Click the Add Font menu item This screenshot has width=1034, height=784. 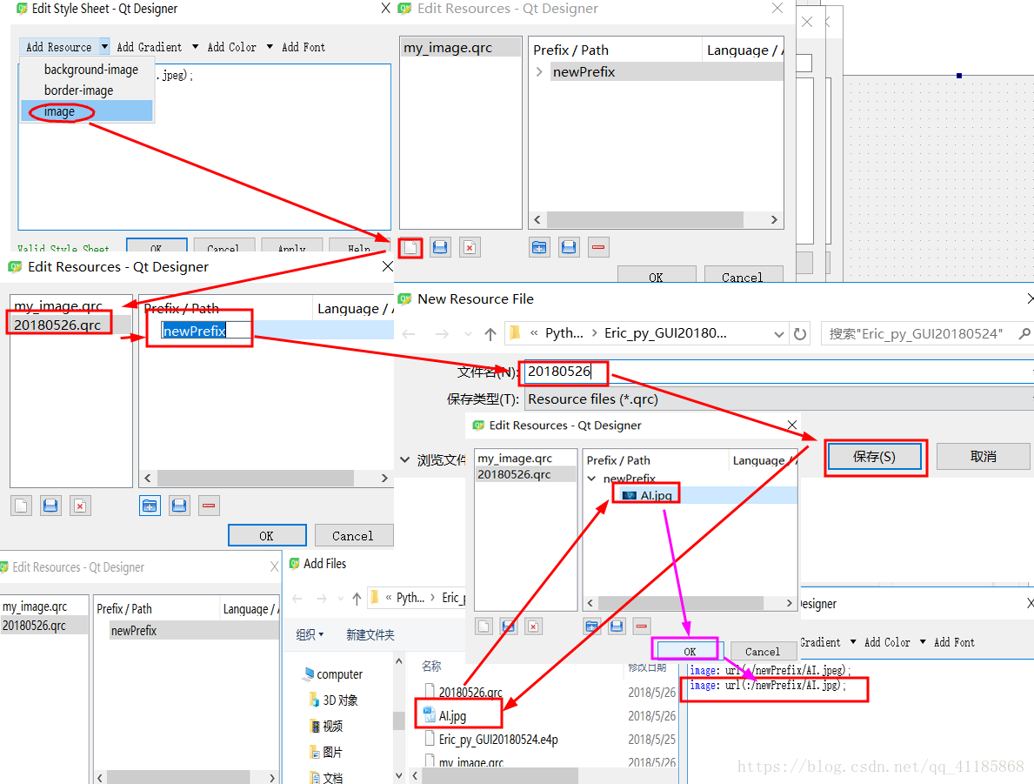(303, 46)
